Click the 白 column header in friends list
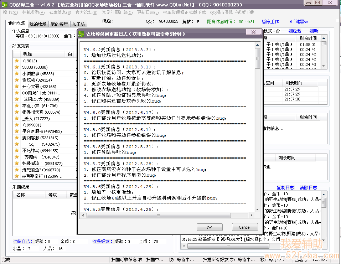This screenshot has width=341, height=264. point(70,54)
